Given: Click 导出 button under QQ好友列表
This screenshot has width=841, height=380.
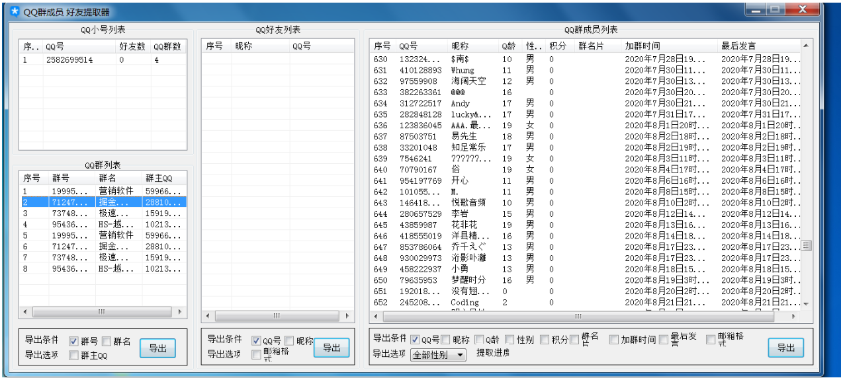Looking at the screenshot, I should 331,348.
